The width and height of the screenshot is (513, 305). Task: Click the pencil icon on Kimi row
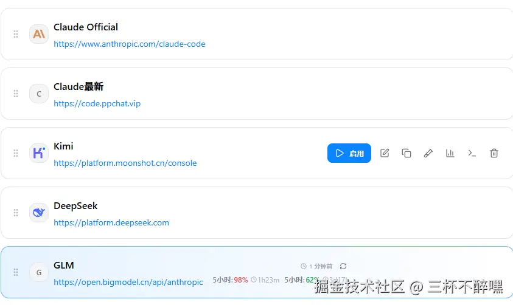pos(428,153)
